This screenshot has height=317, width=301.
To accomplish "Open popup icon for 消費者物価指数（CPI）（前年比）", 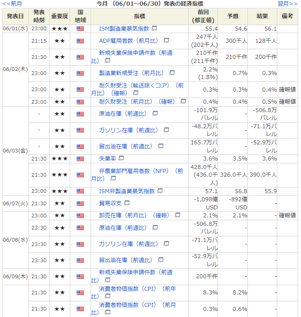I will tap(108, 296).
